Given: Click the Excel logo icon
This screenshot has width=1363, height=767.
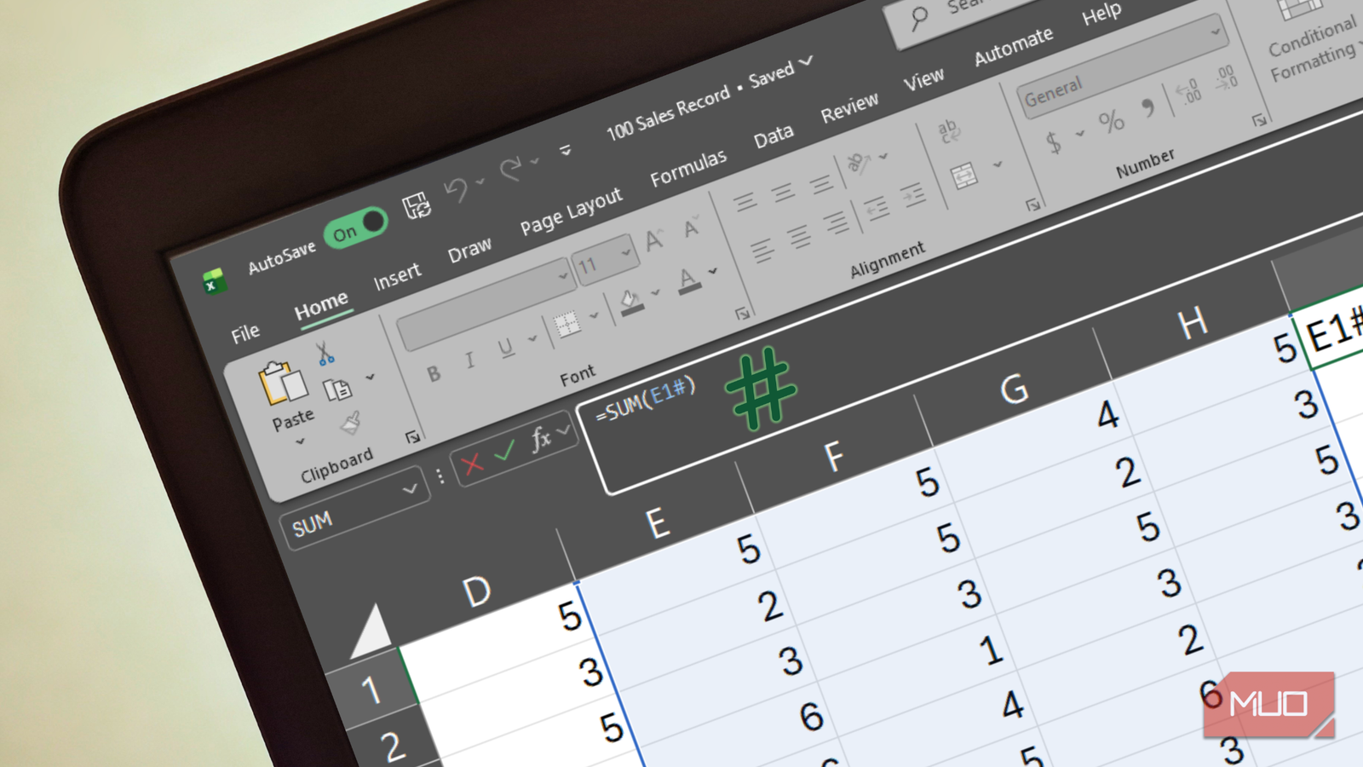Looking at the screenshot, I should (x=213, y=280).
